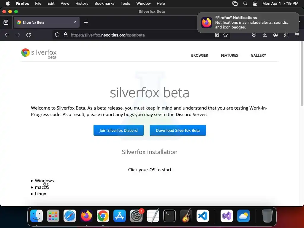Open the weather cloud app in the Dock
Viewport: 304px width, 228px height.
243,216
